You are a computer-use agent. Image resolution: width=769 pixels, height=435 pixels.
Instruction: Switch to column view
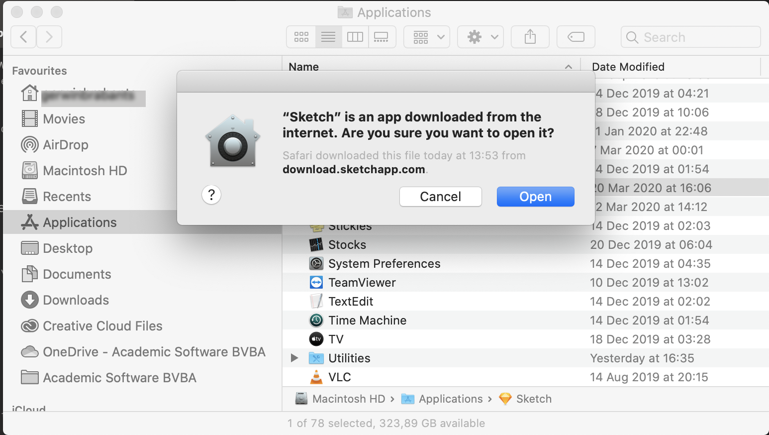point(355,37)
